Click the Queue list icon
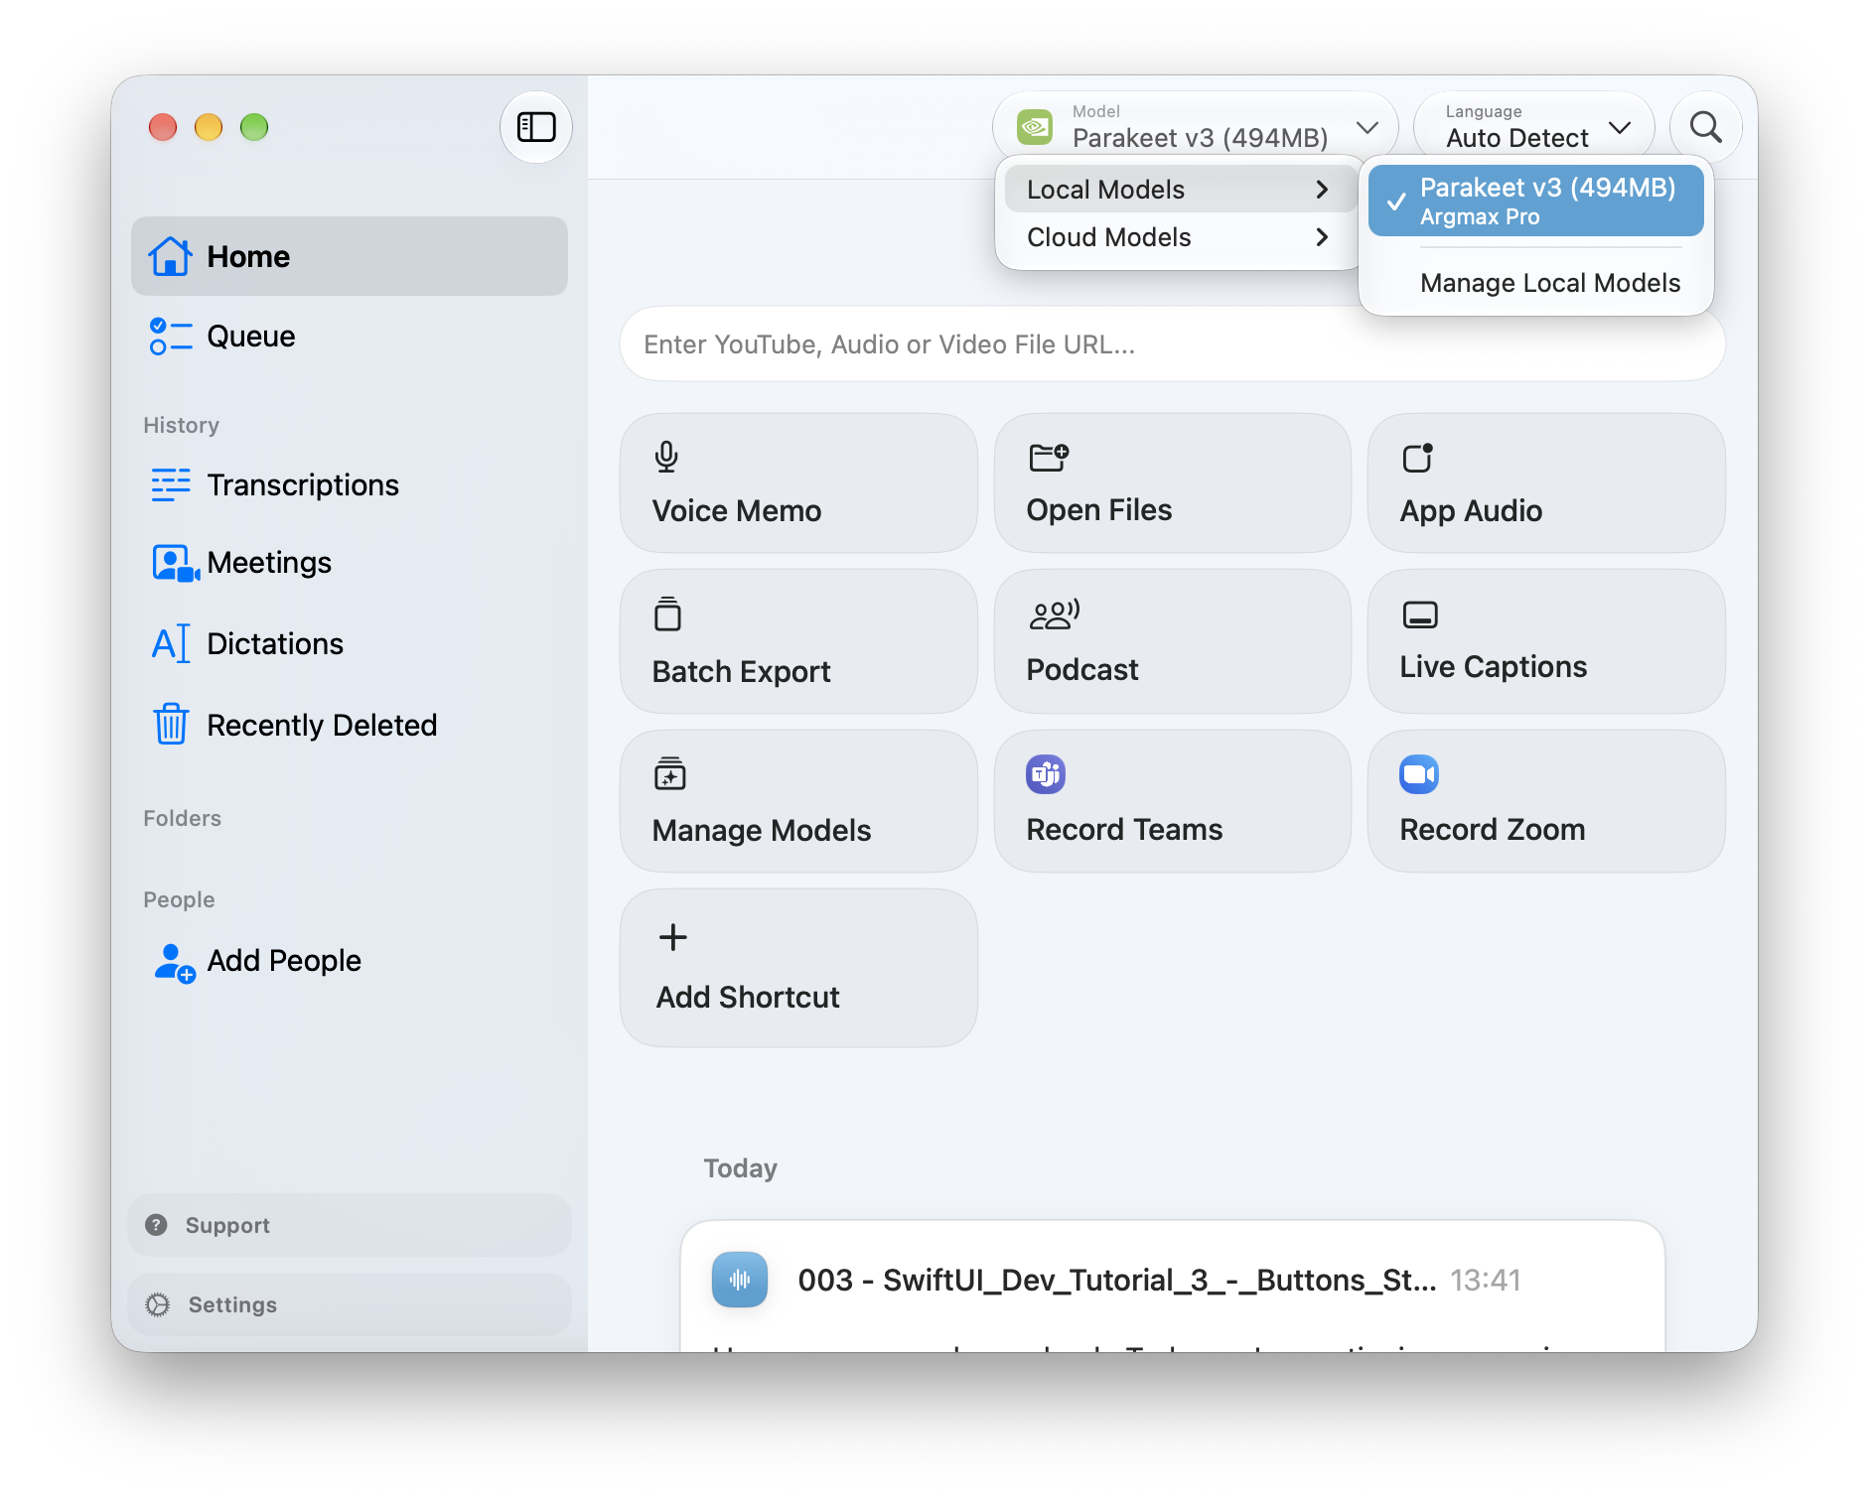Image resolution: width=1869 pixels, height=1499 pixels. pyautogui.click(x=170, y=337)
